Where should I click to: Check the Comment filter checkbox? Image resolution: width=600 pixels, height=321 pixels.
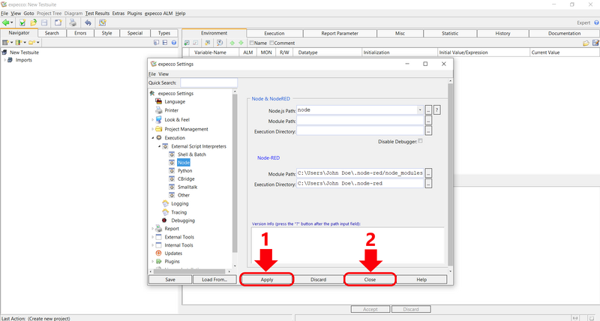pos(272,43)
